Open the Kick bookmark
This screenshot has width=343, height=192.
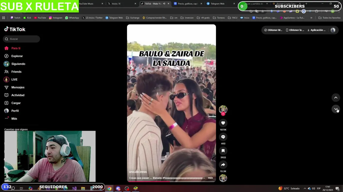pyautogui.click(x=27, y=18)
